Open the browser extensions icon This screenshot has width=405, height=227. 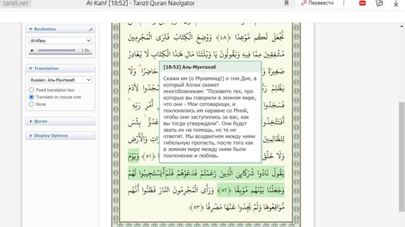pos(379,3)
